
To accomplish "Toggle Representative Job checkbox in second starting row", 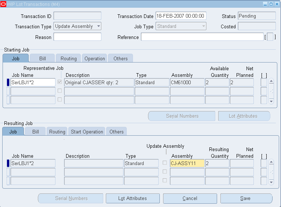I will pos(60,91).
